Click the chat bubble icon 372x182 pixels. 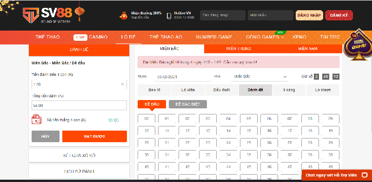pos(365,175)
